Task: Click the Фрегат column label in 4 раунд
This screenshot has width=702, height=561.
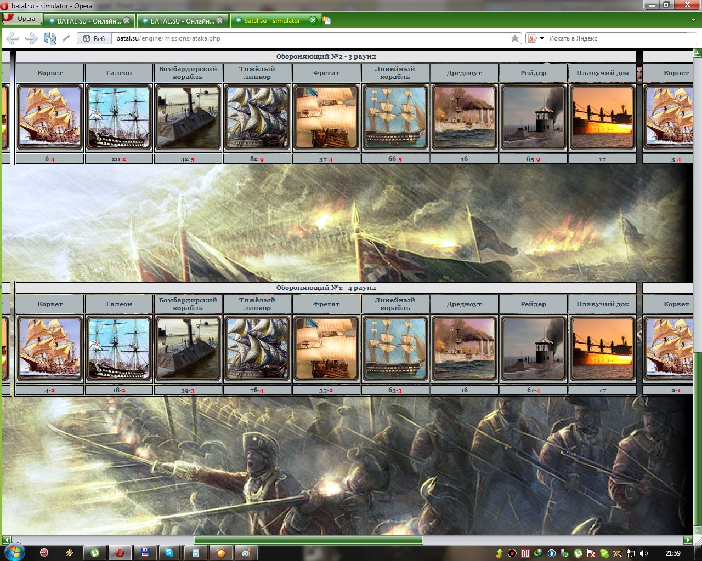Action: (x=326, y=304)
